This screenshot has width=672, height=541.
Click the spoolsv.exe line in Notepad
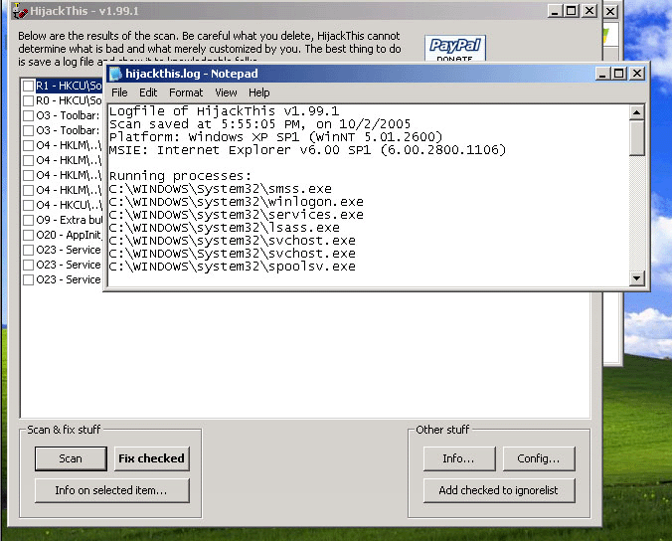click(x=233, y=267)
